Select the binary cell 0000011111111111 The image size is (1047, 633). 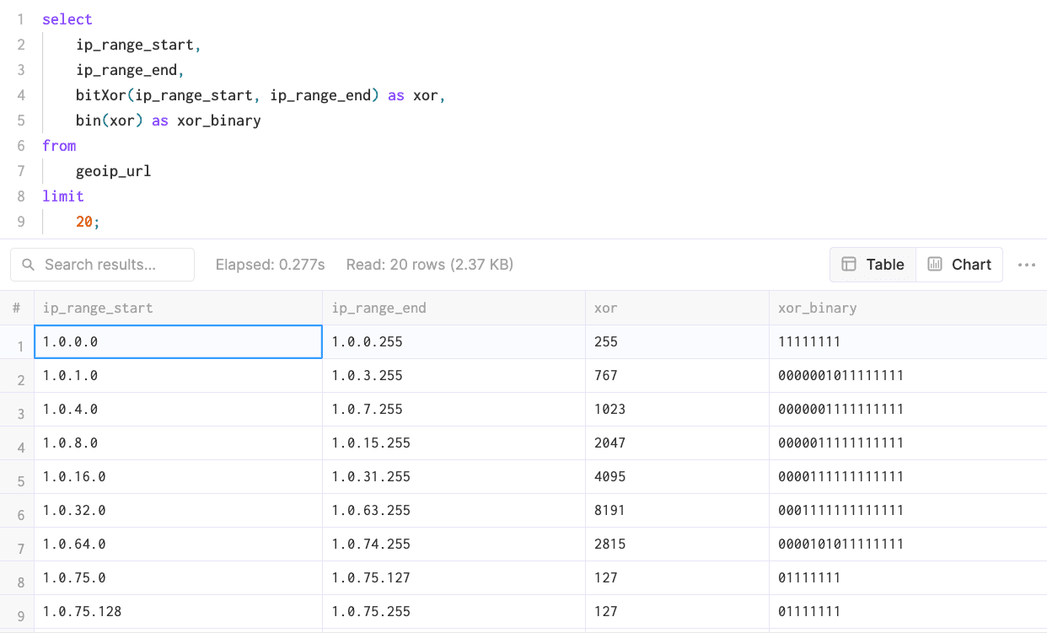[x=840, y=443]
